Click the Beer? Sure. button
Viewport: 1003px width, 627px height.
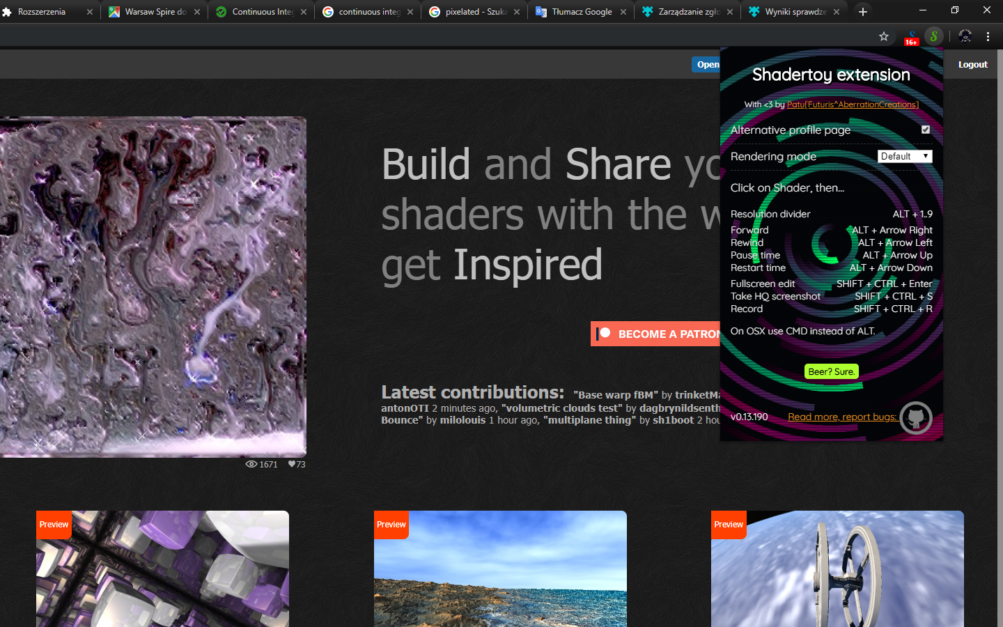pyautogui.click(x=832, y=371)
